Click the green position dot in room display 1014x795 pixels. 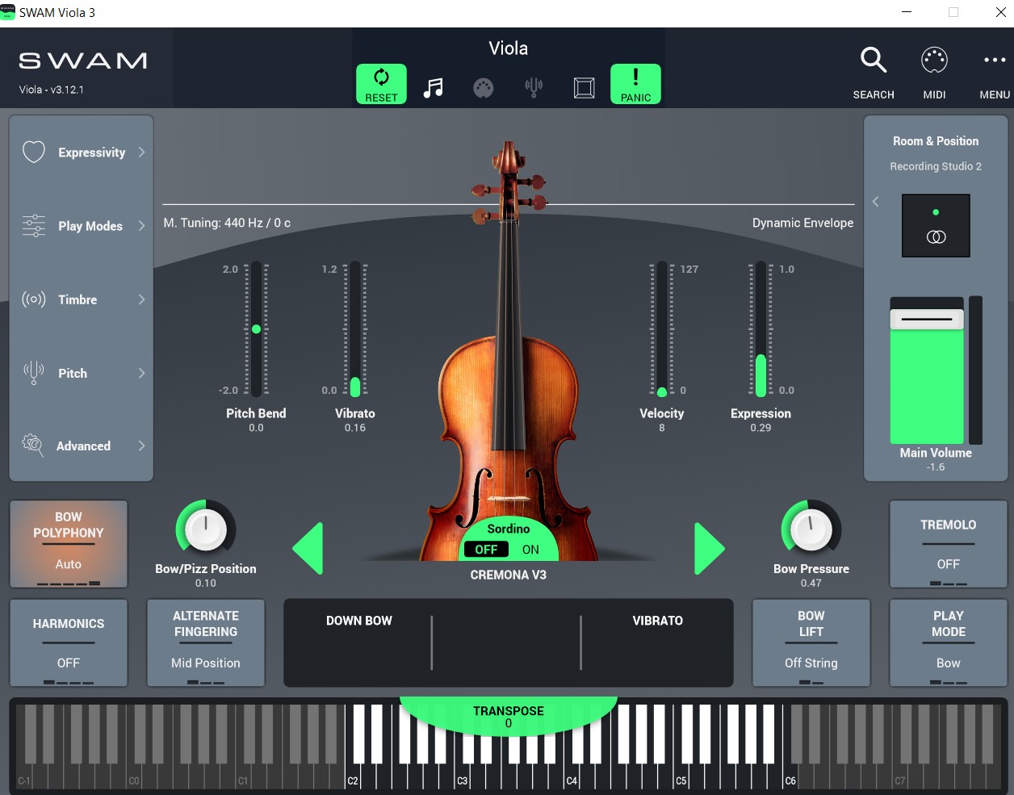tap(936, 212)
